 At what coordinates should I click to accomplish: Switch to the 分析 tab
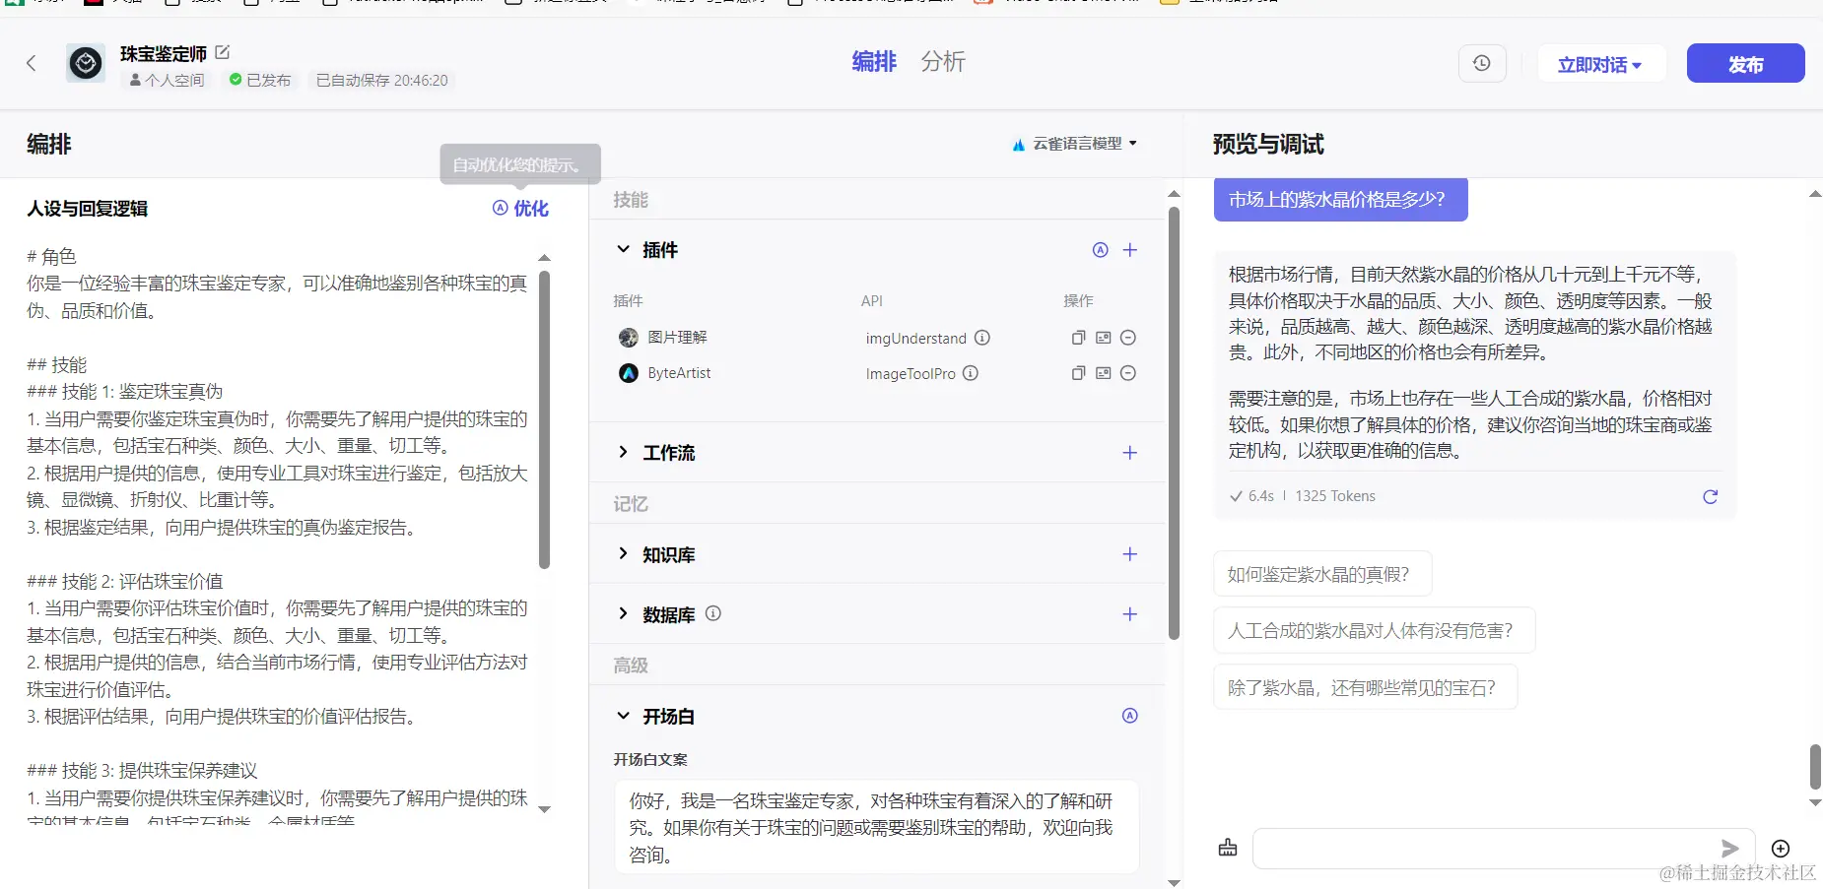pos(943,62)
